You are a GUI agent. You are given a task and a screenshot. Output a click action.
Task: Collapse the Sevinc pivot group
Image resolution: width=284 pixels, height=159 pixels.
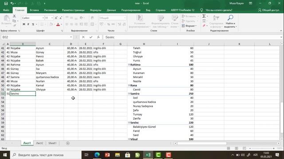click(129, 123)
